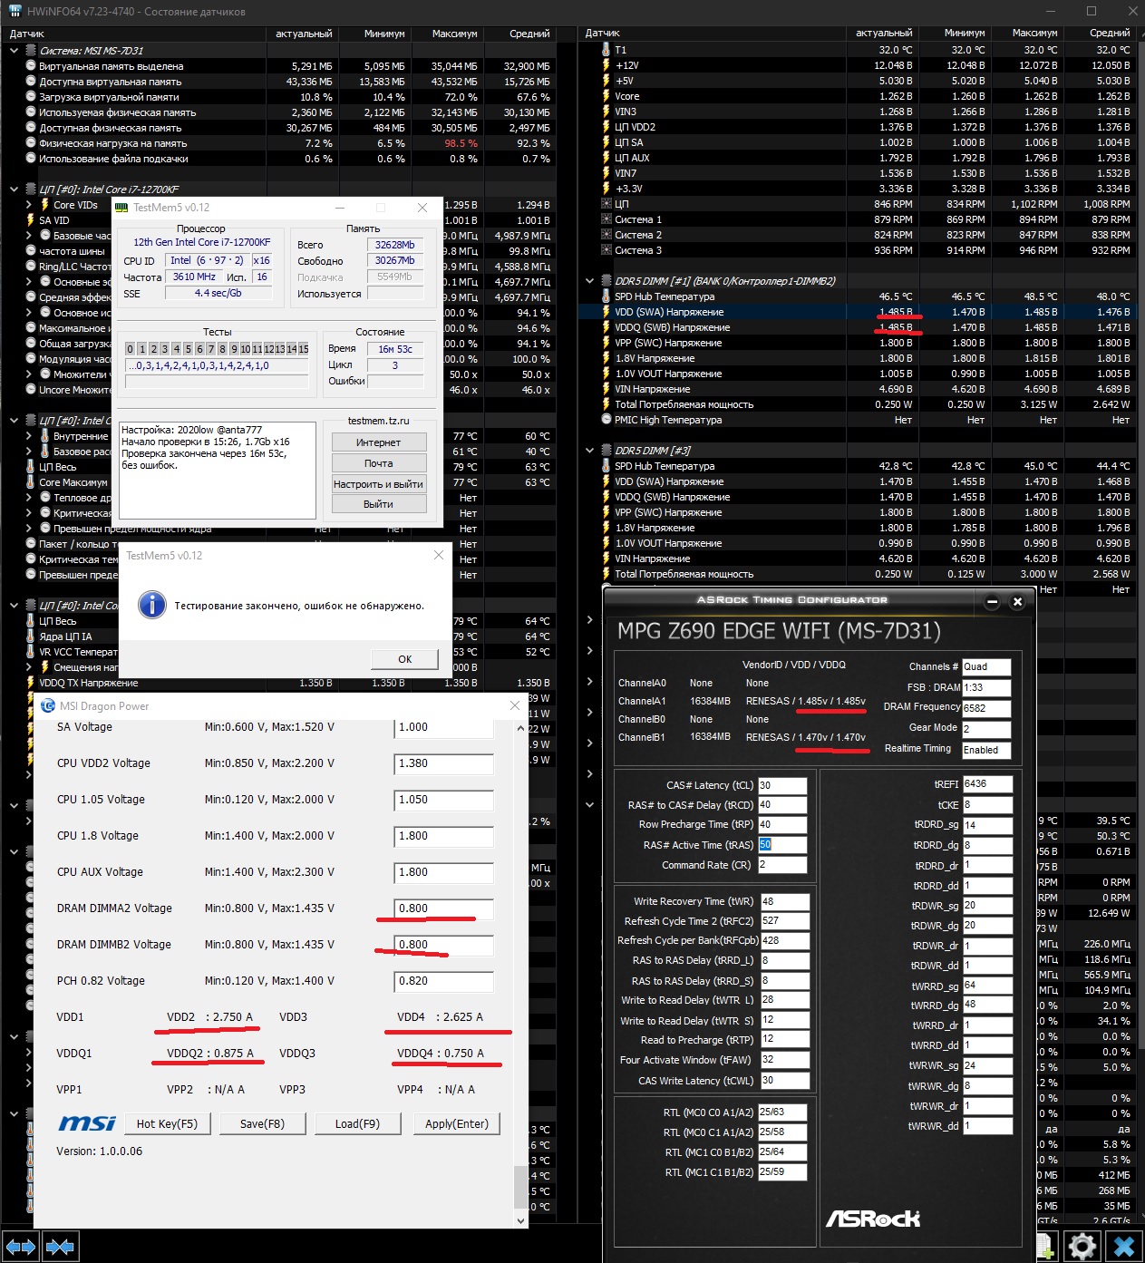The image size is (1145, 1263).
Task: Click the CPU VDD2 Voltage input field
Action: pos(444,763)
